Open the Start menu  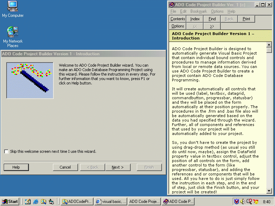pos(10,202)
